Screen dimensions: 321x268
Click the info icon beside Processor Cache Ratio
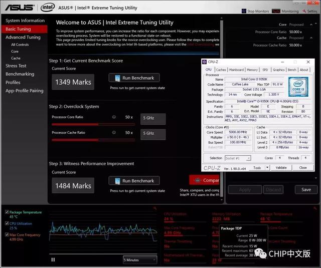coord(114,132)
